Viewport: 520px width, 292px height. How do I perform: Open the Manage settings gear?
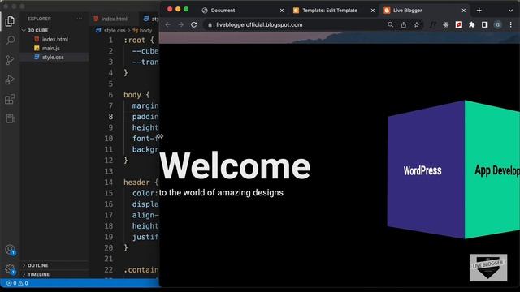[x=10, y=269]
